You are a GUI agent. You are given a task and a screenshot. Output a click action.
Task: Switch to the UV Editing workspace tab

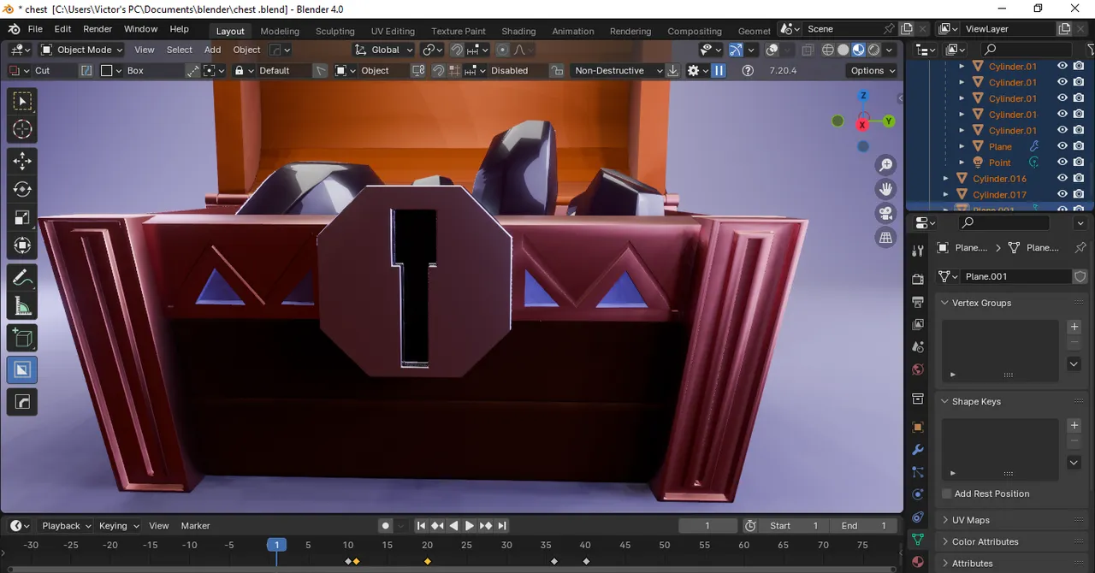coord(393,31)
